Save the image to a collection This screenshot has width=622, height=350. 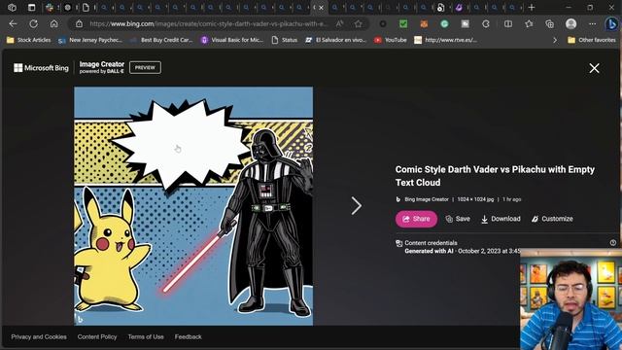458,219
